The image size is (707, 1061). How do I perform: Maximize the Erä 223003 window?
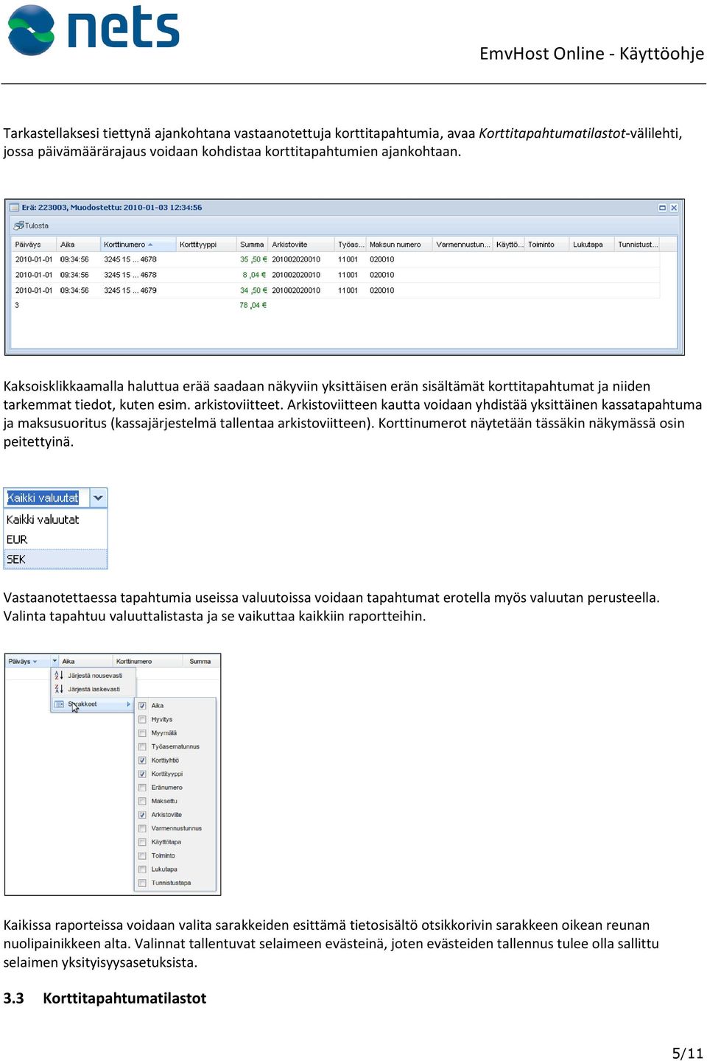pyautogui.click(x=662, y=208)
